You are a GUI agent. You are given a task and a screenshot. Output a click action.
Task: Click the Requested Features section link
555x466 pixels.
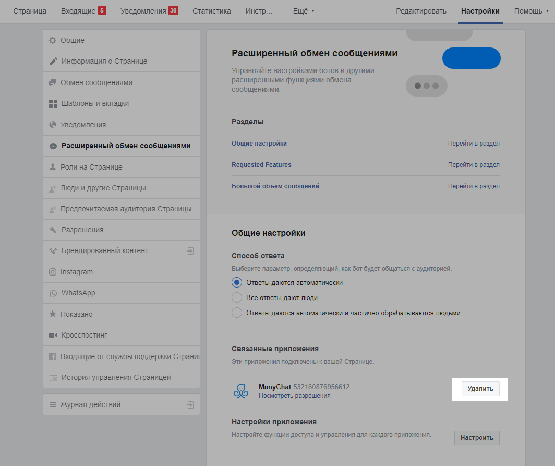tap(261, 165)
